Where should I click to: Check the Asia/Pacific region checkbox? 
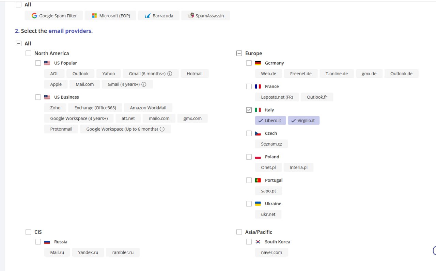tap(239, 232)
